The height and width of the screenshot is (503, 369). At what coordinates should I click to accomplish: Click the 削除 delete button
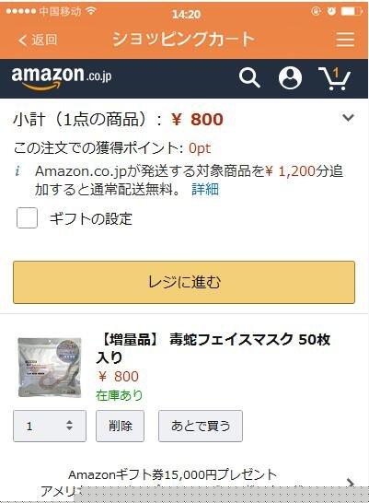point(121,426)
